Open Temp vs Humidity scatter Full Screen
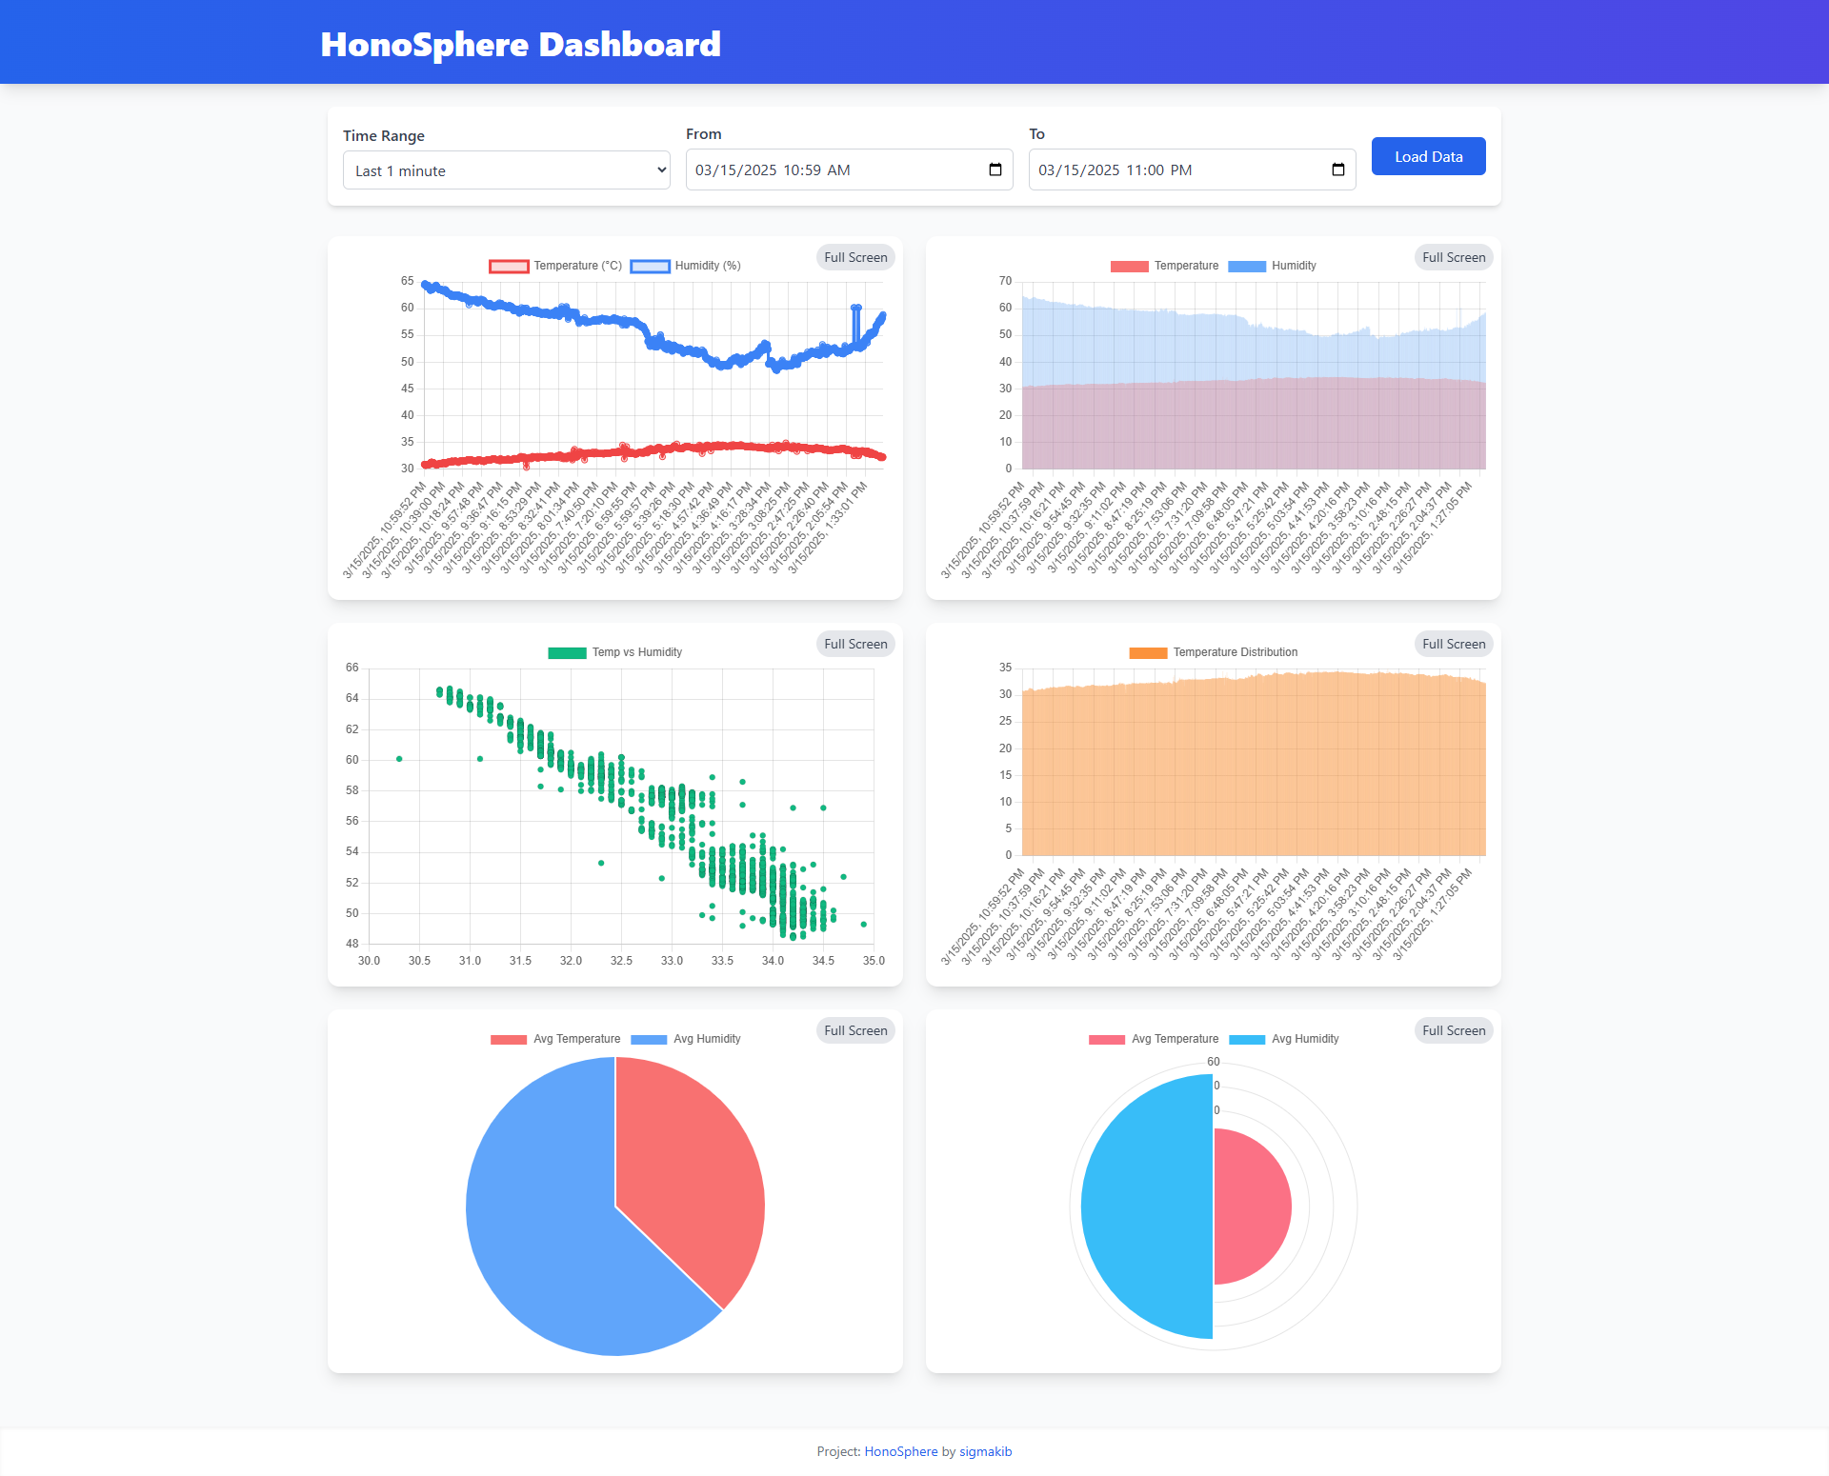 tap(855, 644)
